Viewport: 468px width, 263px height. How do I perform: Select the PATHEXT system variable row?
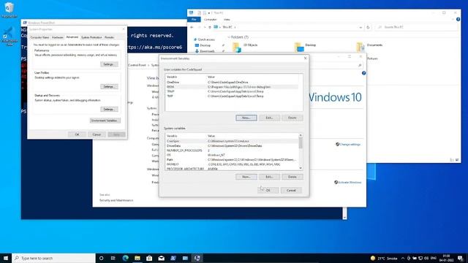(x=232, y=164)
